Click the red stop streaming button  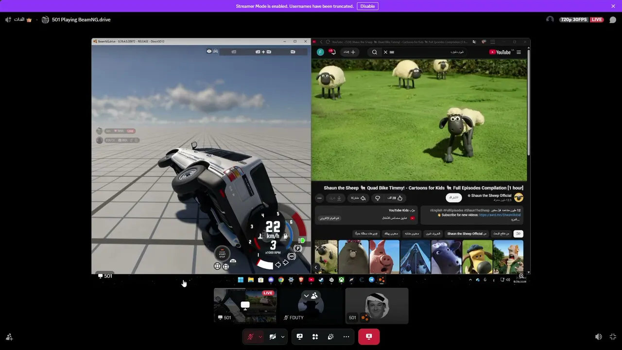369,337
